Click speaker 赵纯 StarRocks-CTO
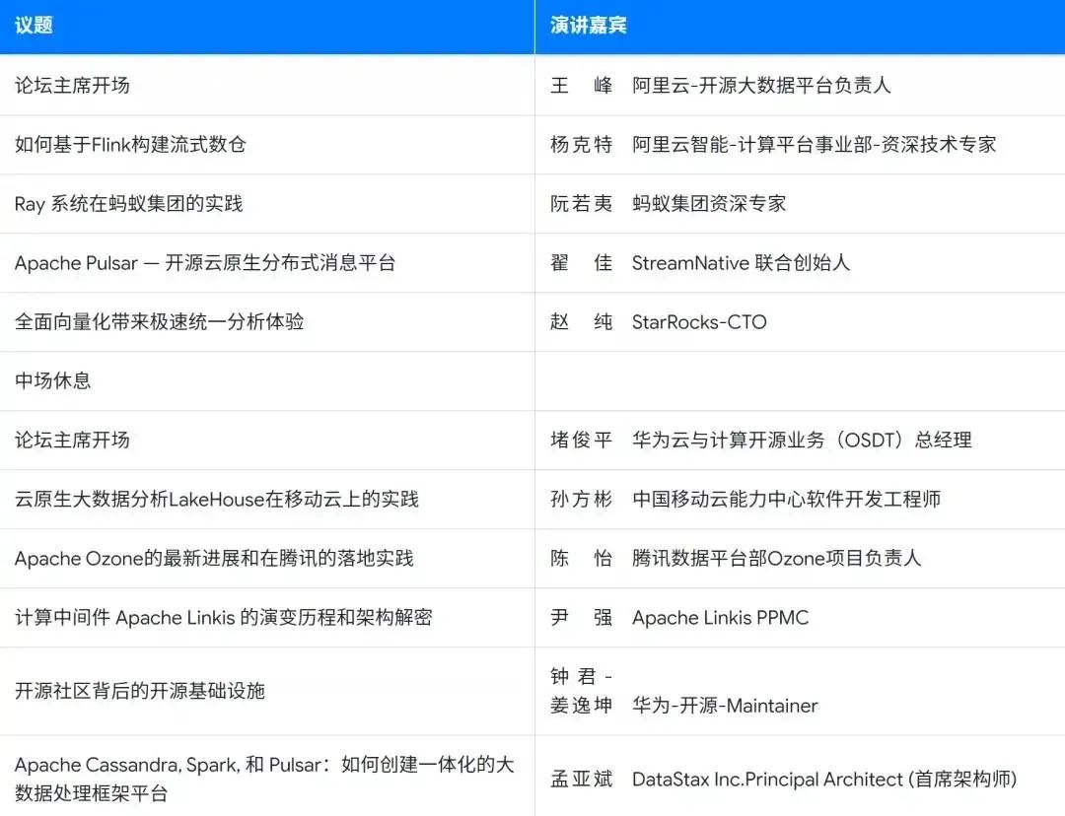The width and height of the screenshot is (1065, 816). [658, 321]
